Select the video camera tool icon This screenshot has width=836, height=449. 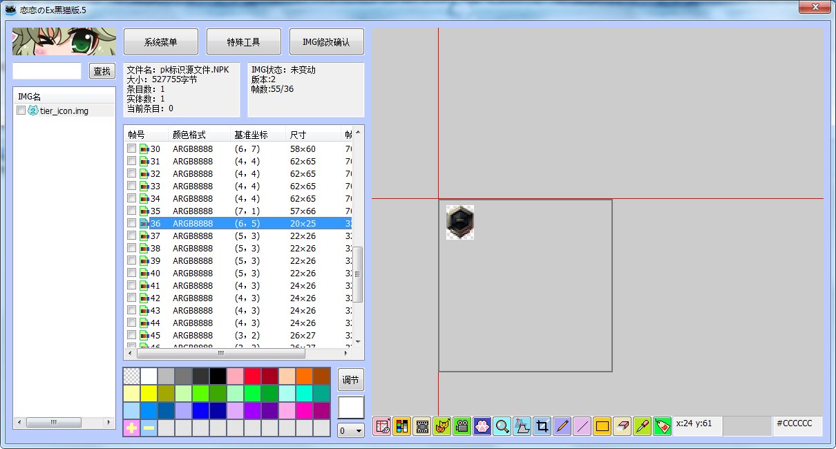tap(462, 426)
